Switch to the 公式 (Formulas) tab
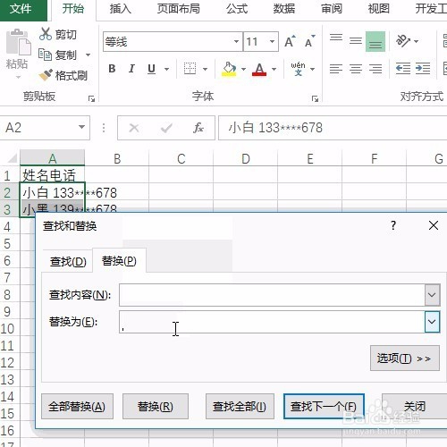The height and width of the screenshot is (447, 447). [x=237, y=9]
